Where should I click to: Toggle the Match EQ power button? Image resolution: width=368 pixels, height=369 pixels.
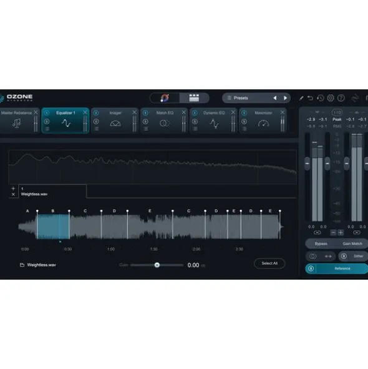[145, 113]
